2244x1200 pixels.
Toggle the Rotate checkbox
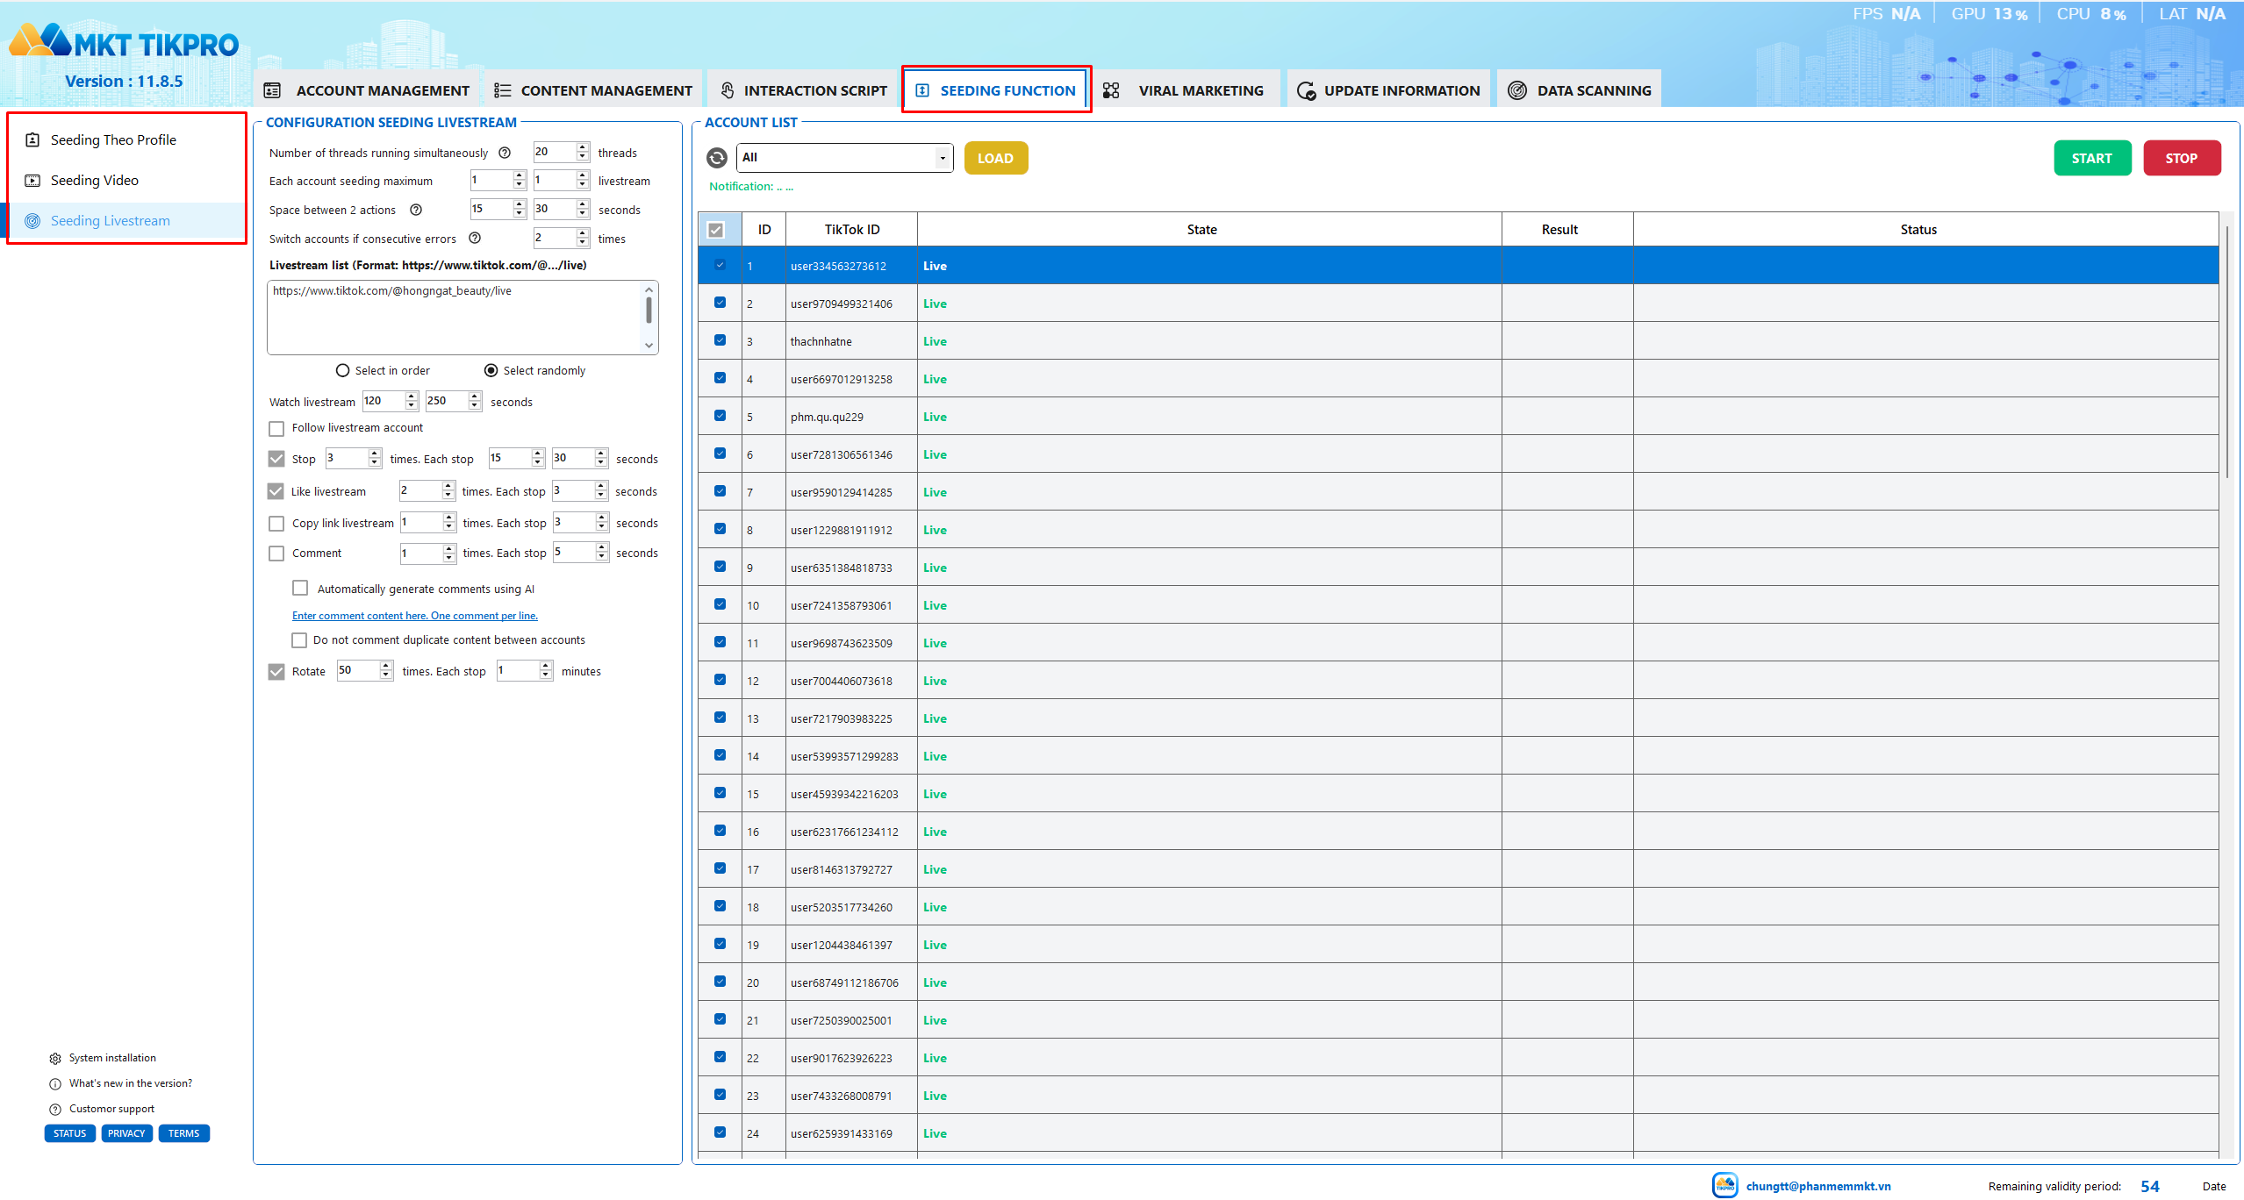[276, 672]
